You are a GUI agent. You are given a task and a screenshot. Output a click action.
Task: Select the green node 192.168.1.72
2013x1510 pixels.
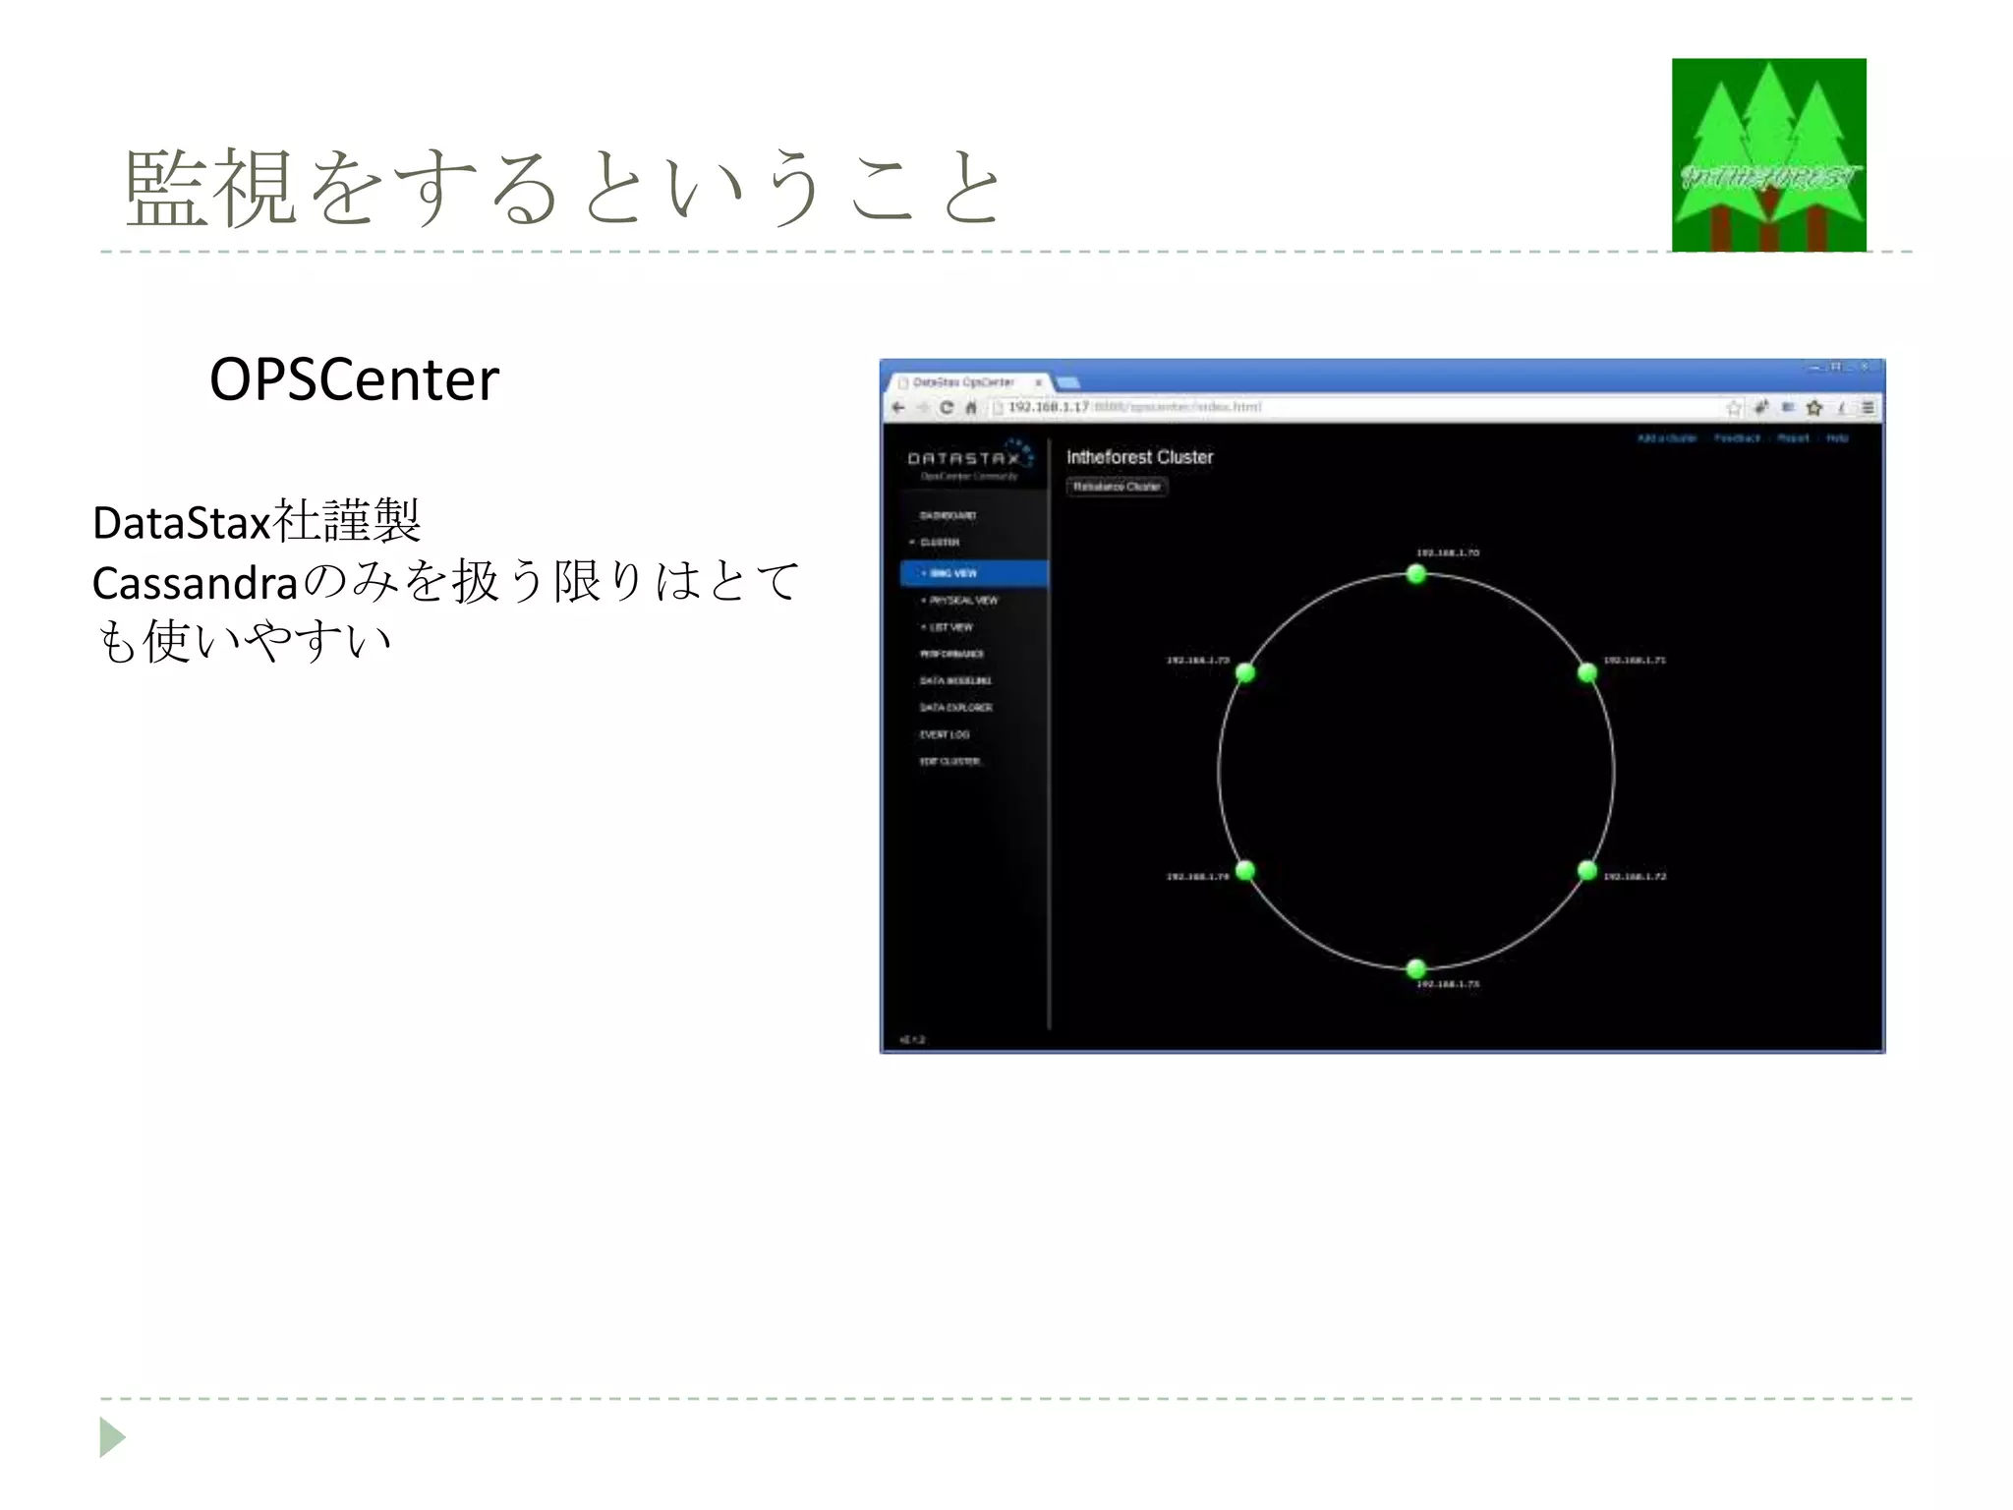(x=1587, y=870)
